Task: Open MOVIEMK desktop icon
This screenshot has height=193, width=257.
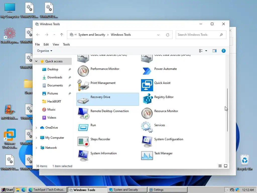Action: (x=10, y=112)
